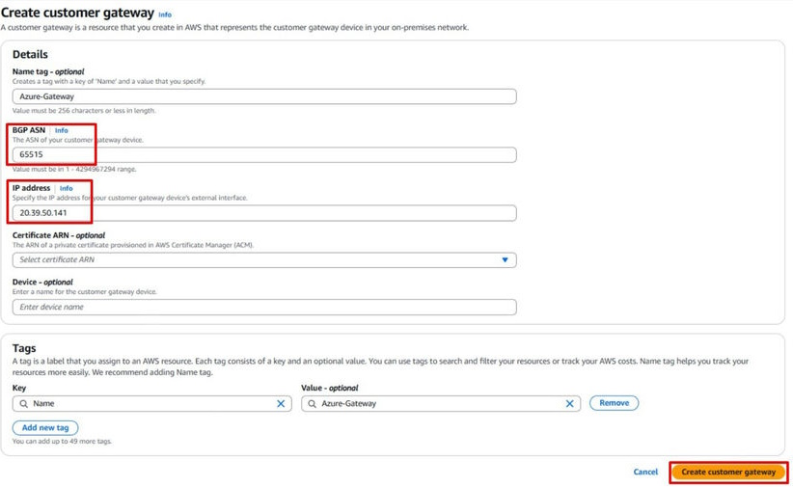The width and height of the screenshot is (793, 487).
Task: Clear the Azure-Gateway tag value with X icon
Action: pyautogui.click(x=569, y=403)
